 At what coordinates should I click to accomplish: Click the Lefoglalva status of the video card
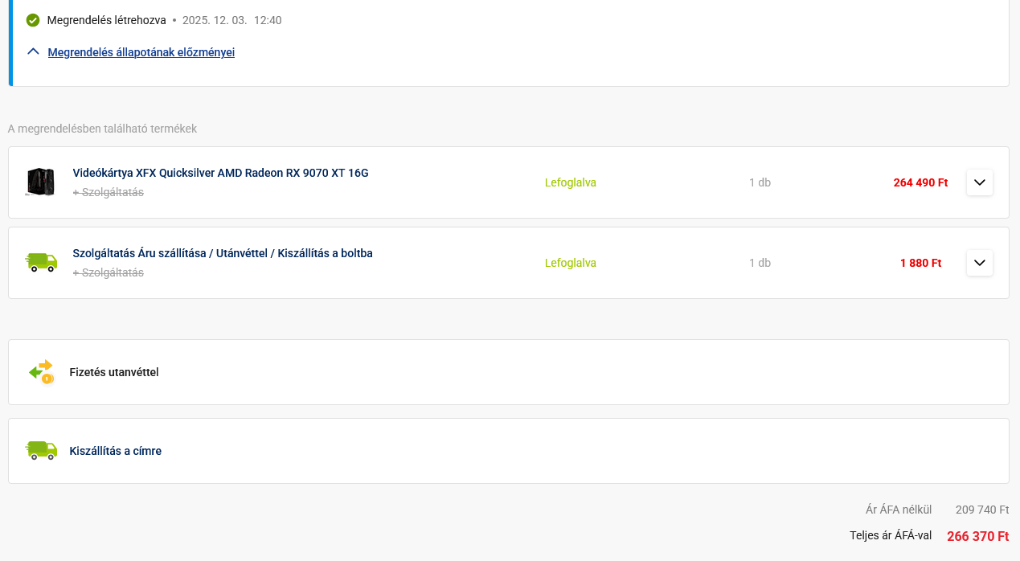click(571, 182)
